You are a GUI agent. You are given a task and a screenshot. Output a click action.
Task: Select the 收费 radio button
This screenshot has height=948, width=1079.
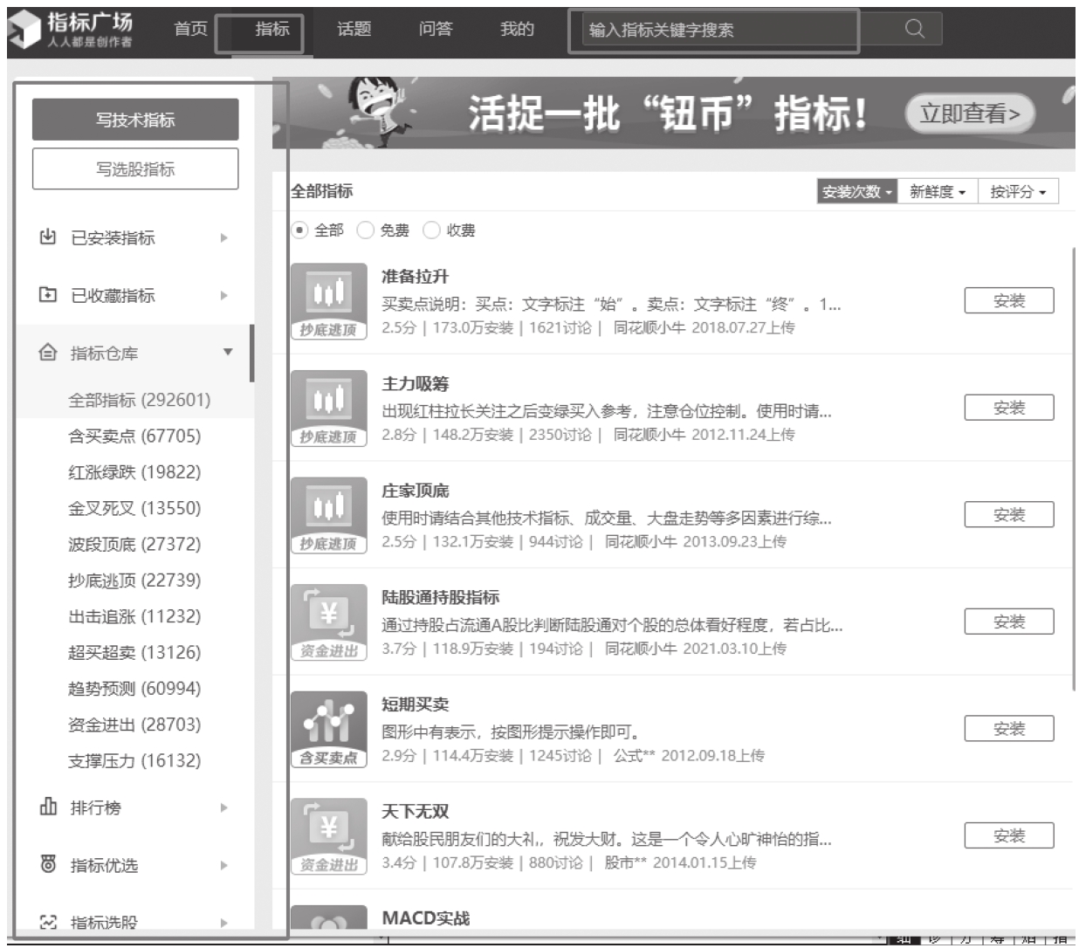point(431,230)
